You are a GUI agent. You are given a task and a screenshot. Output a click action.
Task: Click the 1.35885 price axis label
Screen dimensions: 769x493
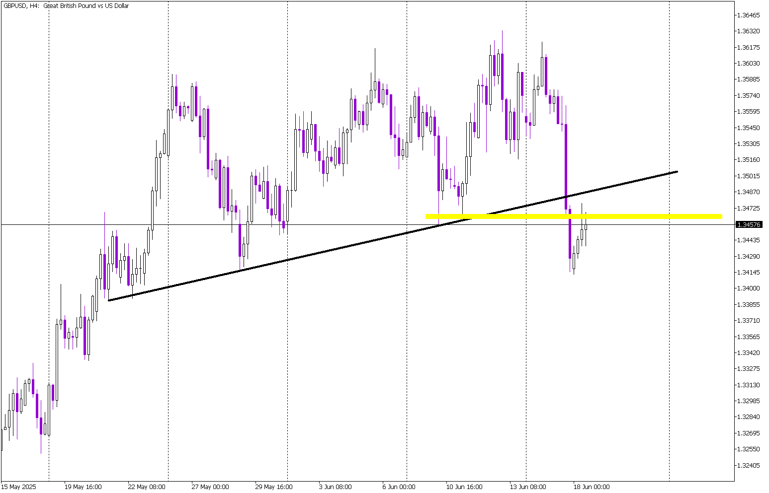(750, 79)
